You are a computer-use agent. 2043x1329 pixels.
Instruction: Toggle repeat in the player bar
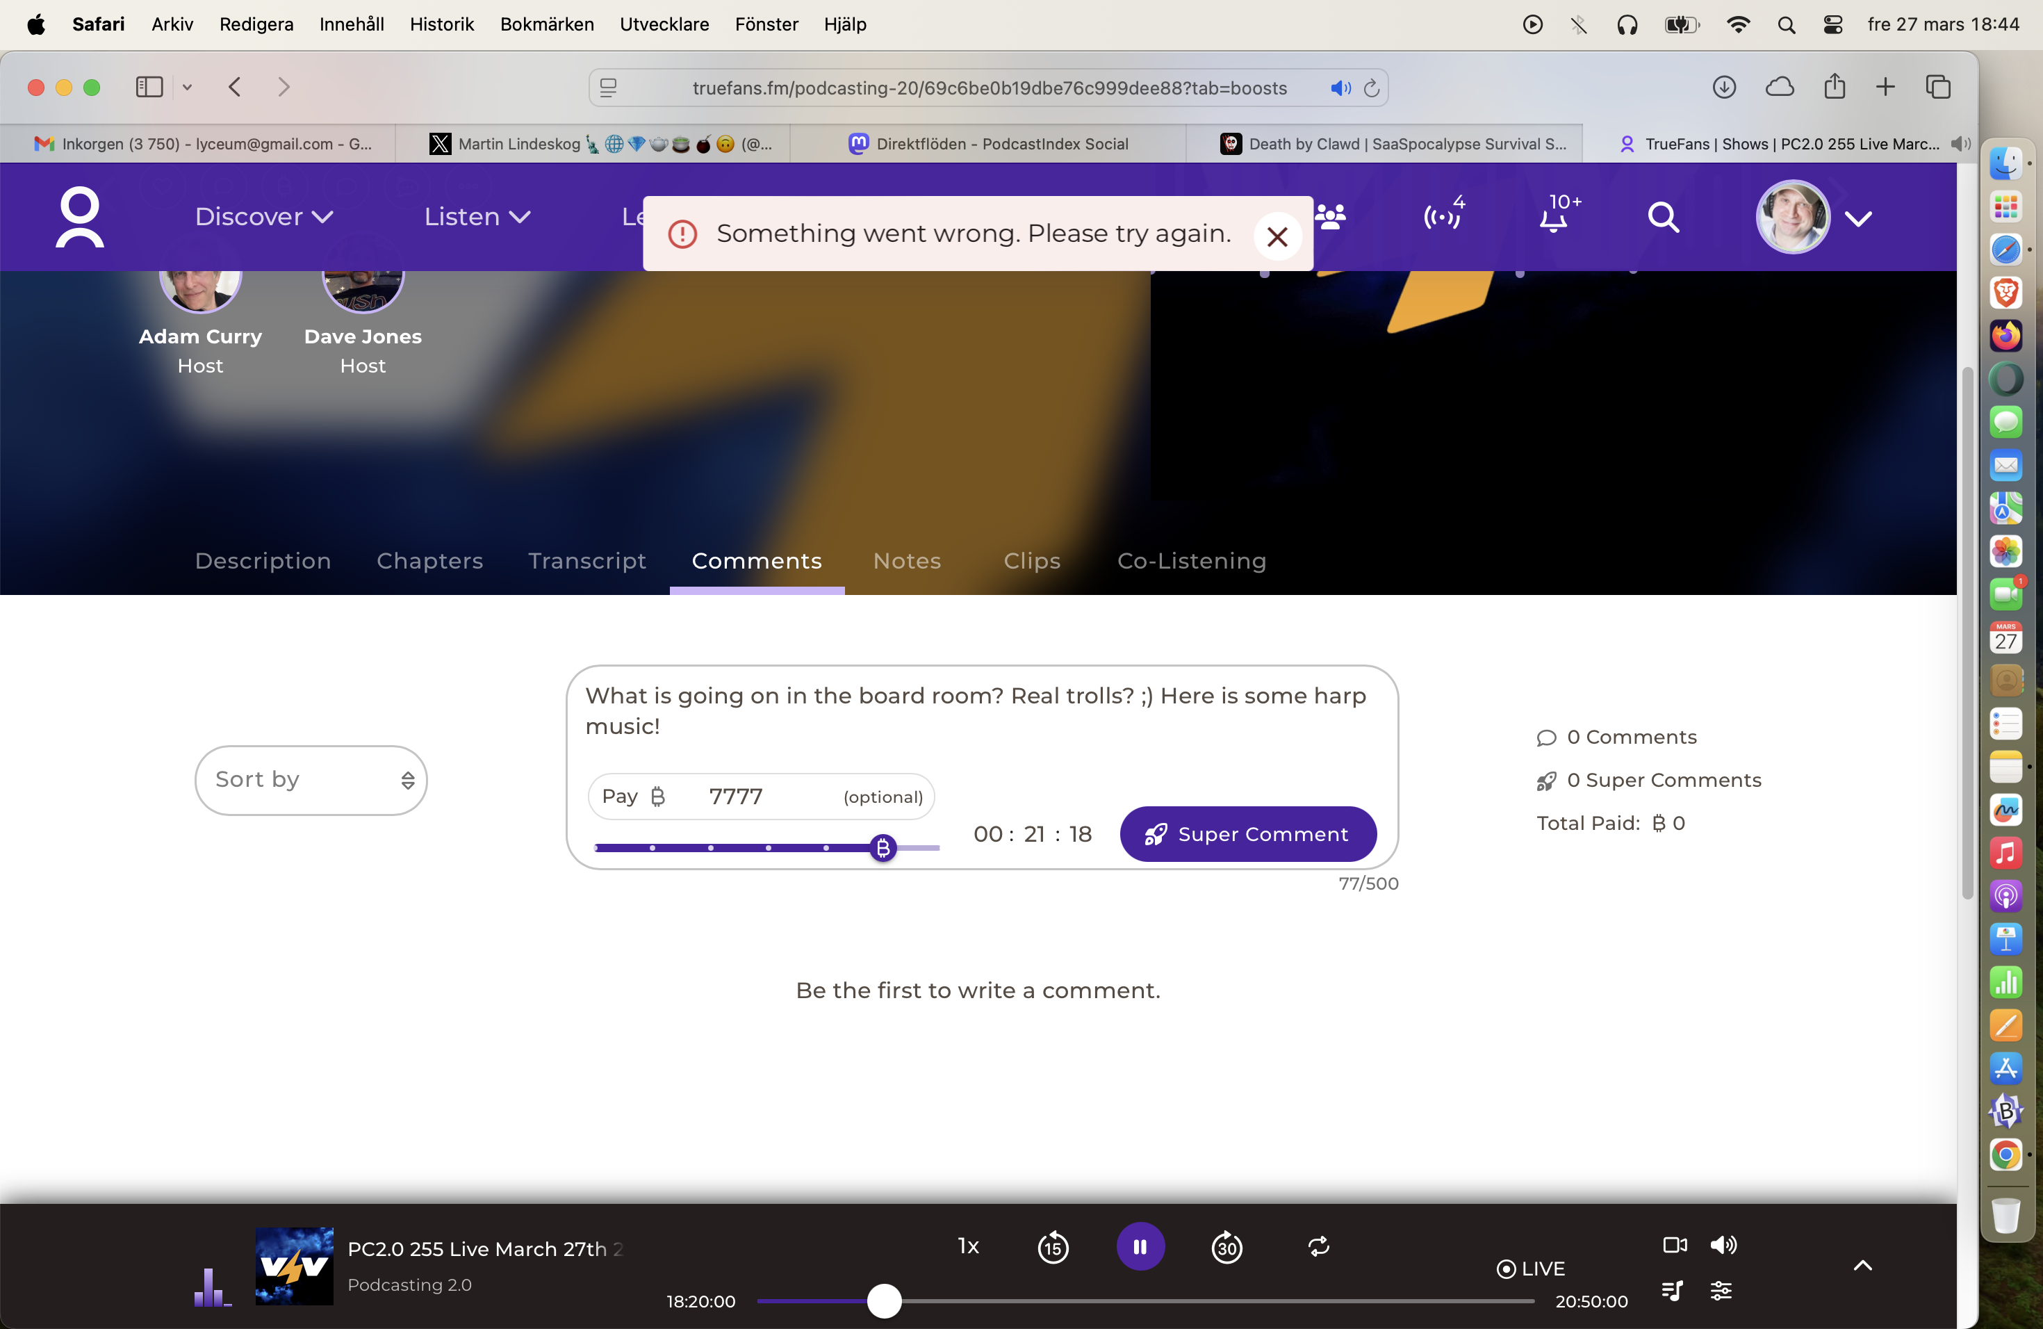[1318, 1246]
